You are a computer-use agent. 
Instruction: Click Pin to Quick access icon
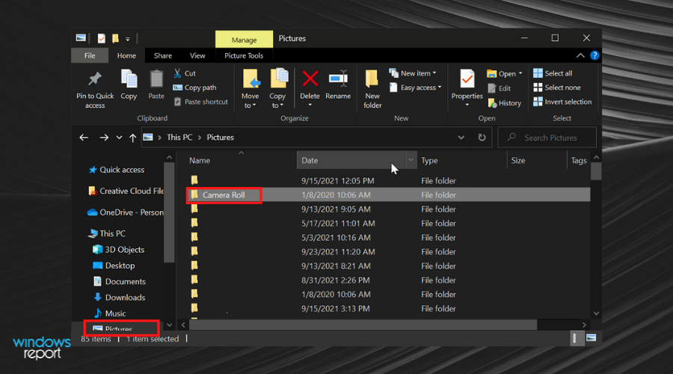(95, 79)
